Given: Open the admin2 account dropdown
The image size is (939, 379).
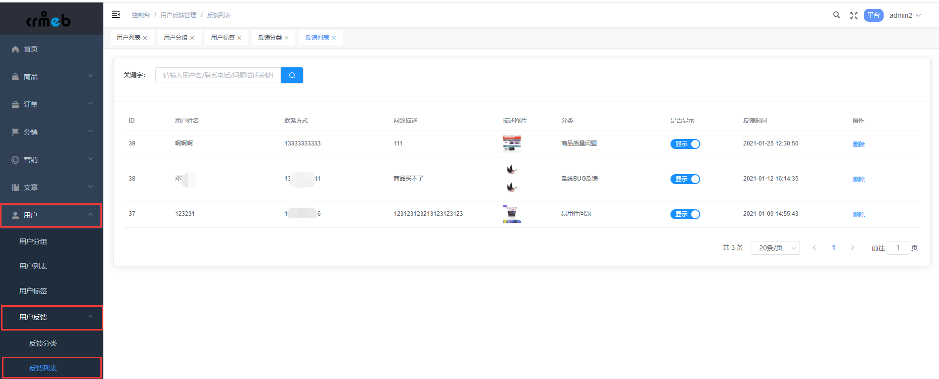Looking at the screenshot, I should [x=905, y=15].
